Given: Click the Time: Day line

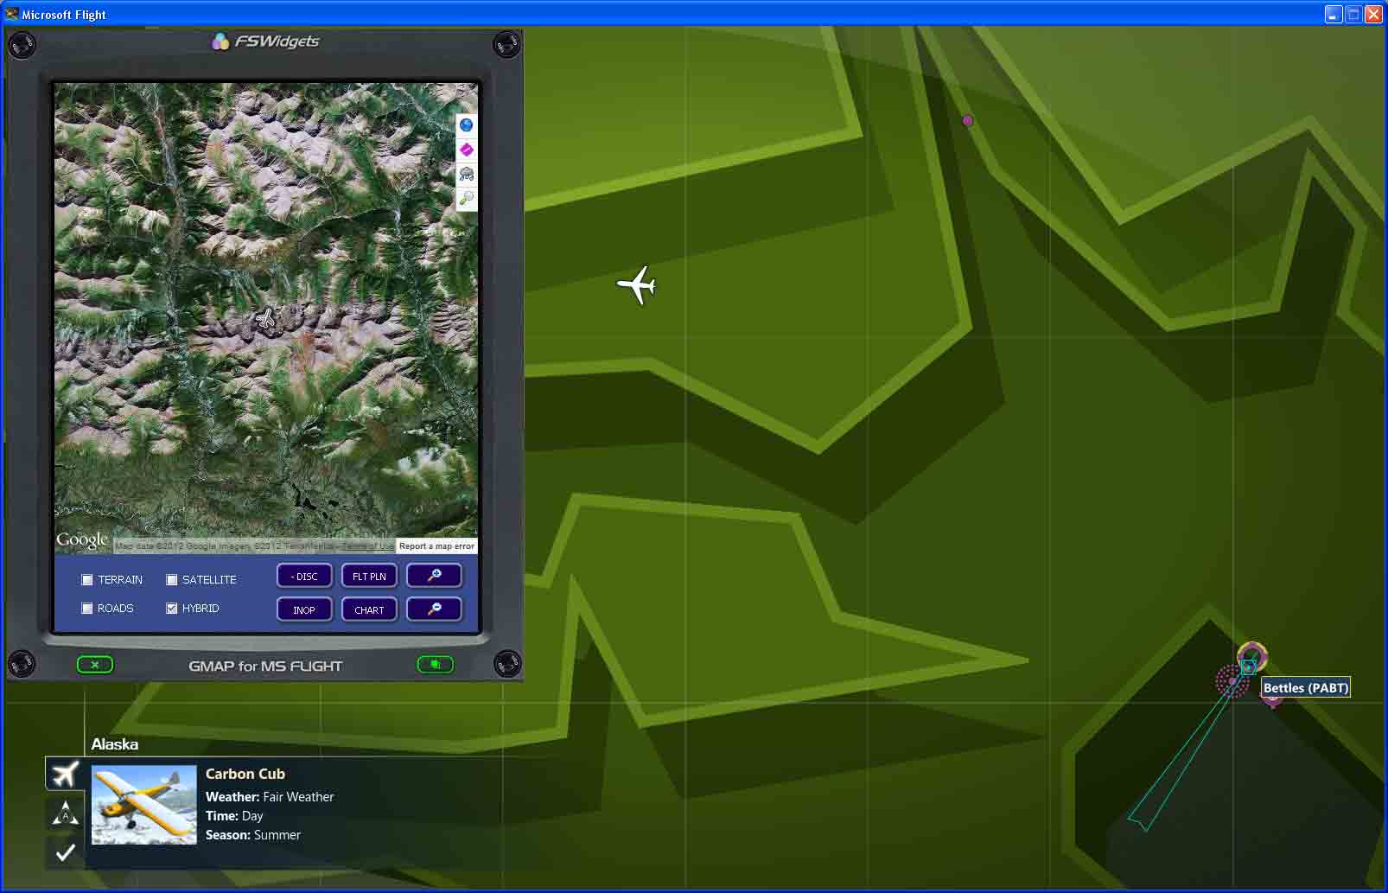Looking at the screenshot, I should [x=234, y=816].
